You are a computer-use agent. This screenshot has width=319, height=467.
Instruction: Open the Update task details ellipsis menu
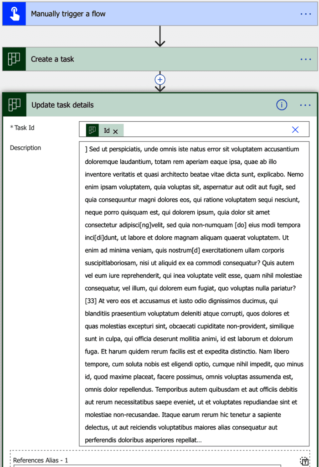click(x=305, y=105)
